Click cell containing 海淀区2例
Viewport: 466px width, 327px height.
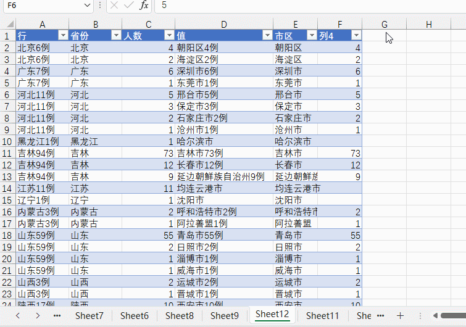coord(224,59)
